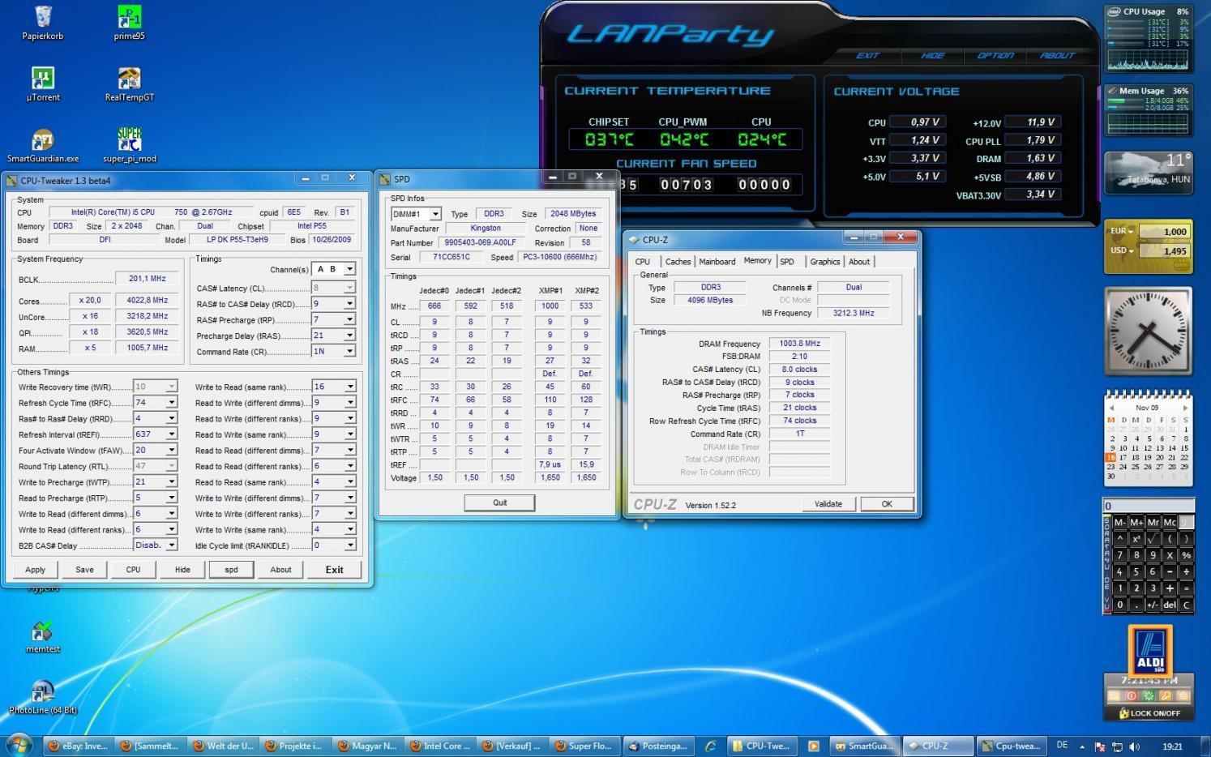Viewport: 1211px width, 757px height.
Task: Click the EUR value field showing 1,000
Action: [1165, 232]
